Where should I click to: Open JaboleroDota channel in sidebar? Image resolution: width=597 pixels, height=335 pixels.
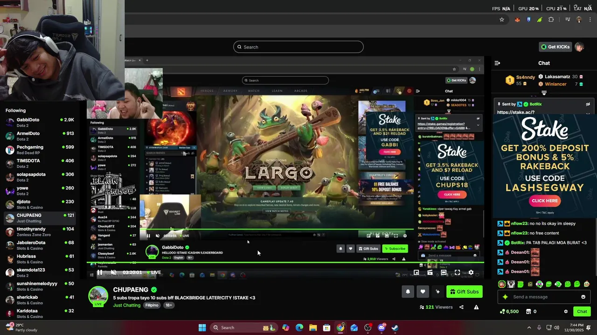[40, 245]
